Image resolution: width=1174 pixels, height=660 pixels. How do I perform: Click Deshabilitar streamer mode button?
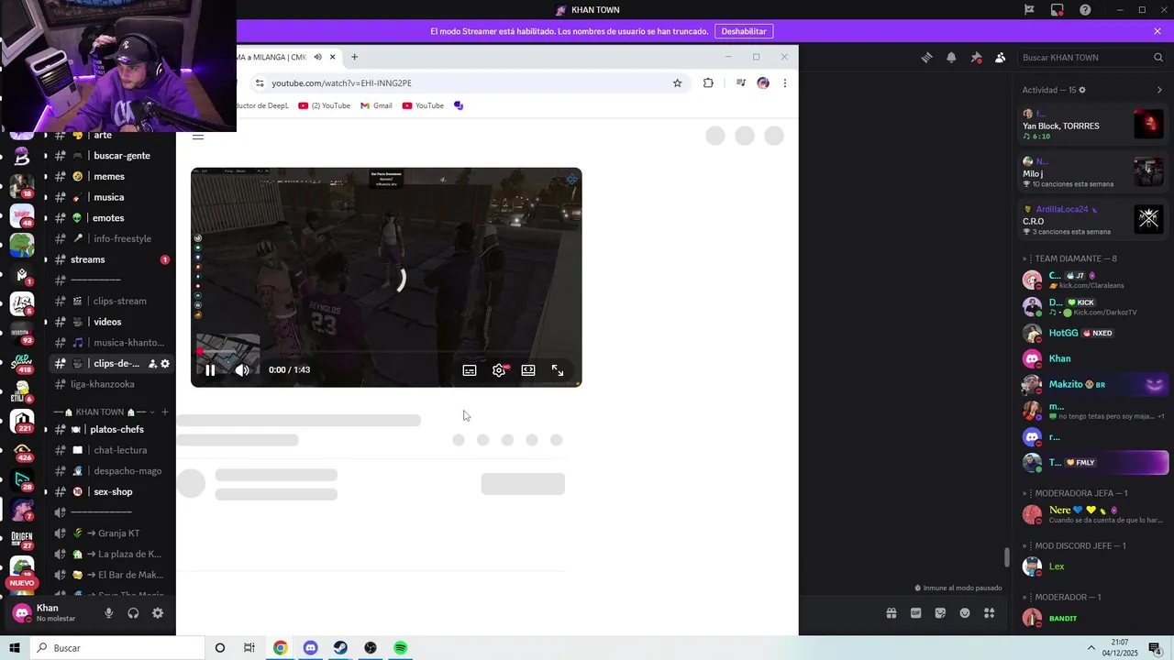pos(744,31)
